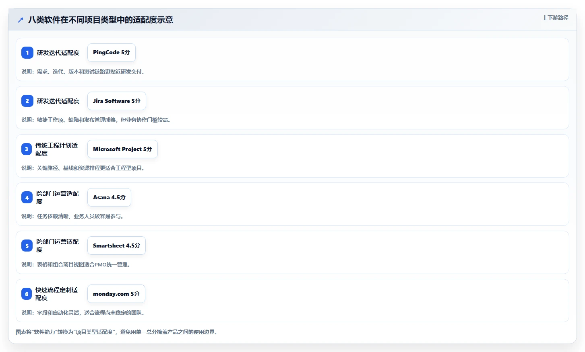Click the description 任务依赖清晰，业务人员较容易参与
The width and height of the screenshot is (585, 352).
coord(72,216)
